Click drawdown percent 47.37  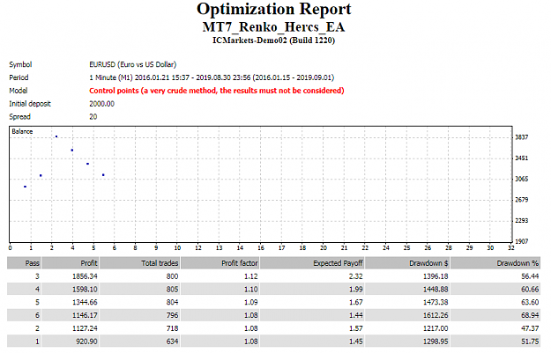click(x=530, y=328)
